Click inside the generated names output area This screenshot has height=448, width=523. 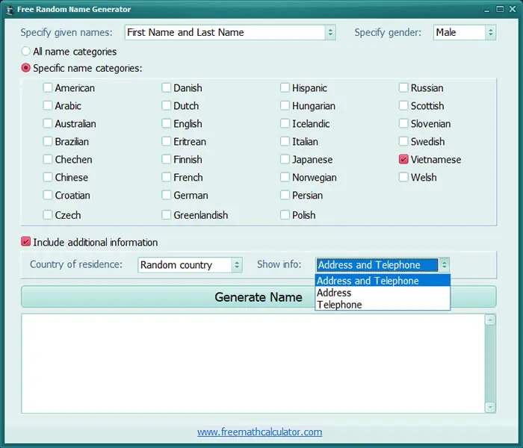[253, 364]
